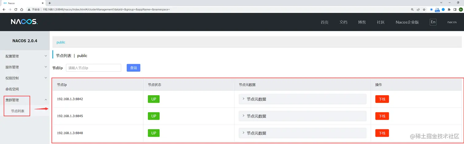
Task: Click UP status for 192.168.1.3:8845
Action: point(154,116)
